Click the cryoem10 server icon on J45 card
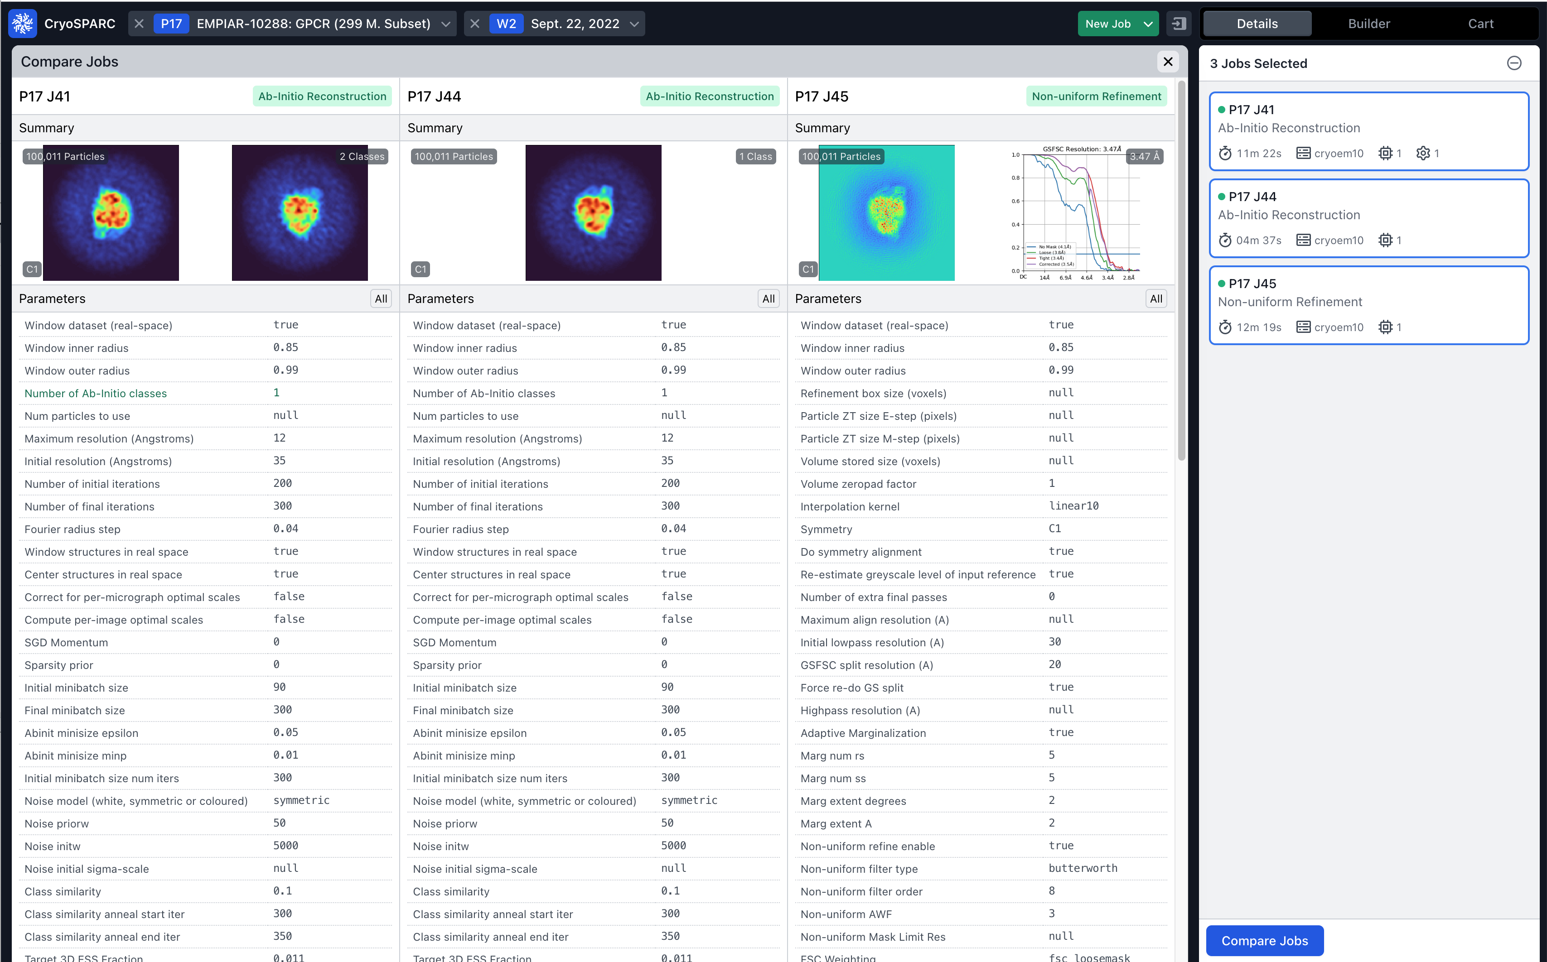Screen dimensions: 1547x962 (x=1303, y=327)
